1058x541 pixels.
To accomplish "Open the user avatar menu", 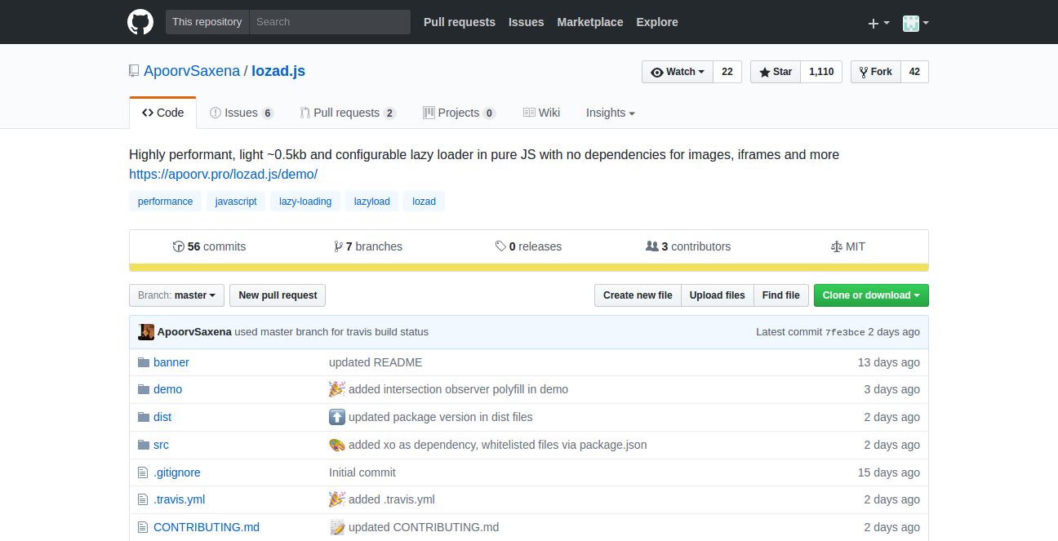I will pos(915,23).
